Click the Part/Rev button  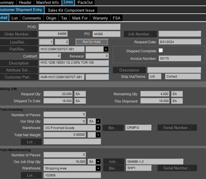[19, 49]
